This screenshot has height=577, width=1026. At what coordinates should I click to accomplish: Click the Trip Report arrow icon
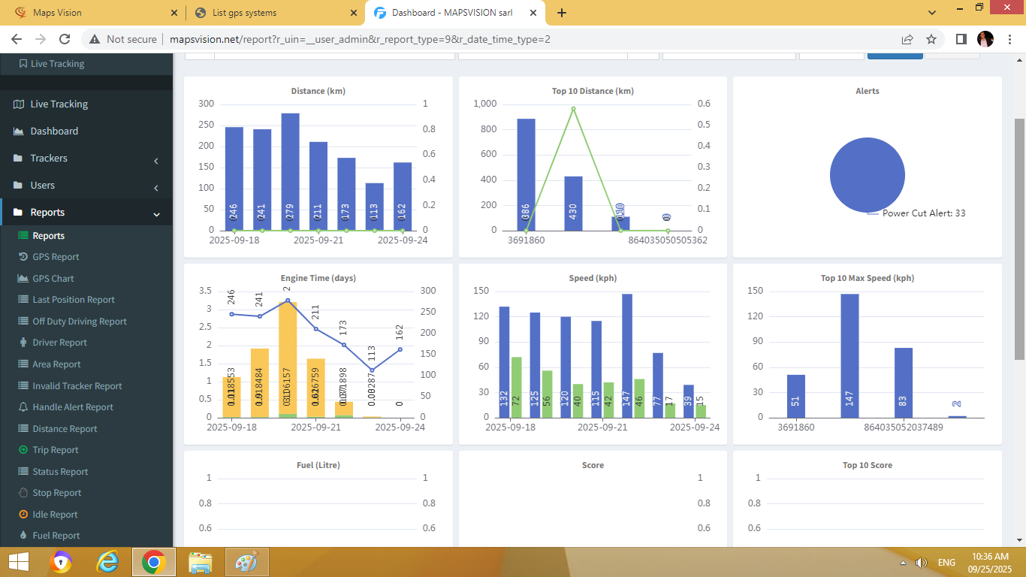pos(23,450)
